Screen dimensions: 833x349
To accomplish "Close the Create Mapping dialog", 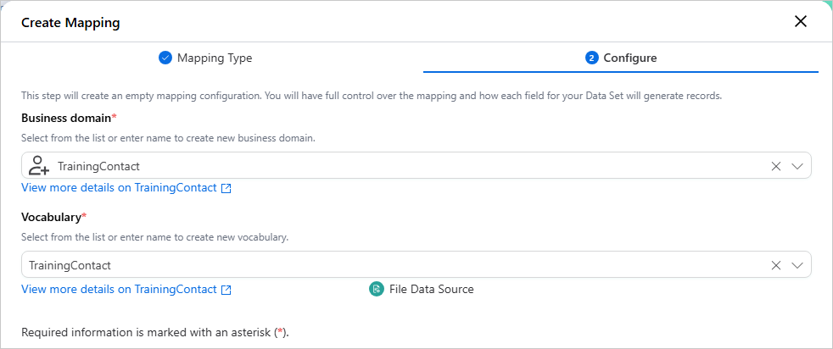I will 800,22.
